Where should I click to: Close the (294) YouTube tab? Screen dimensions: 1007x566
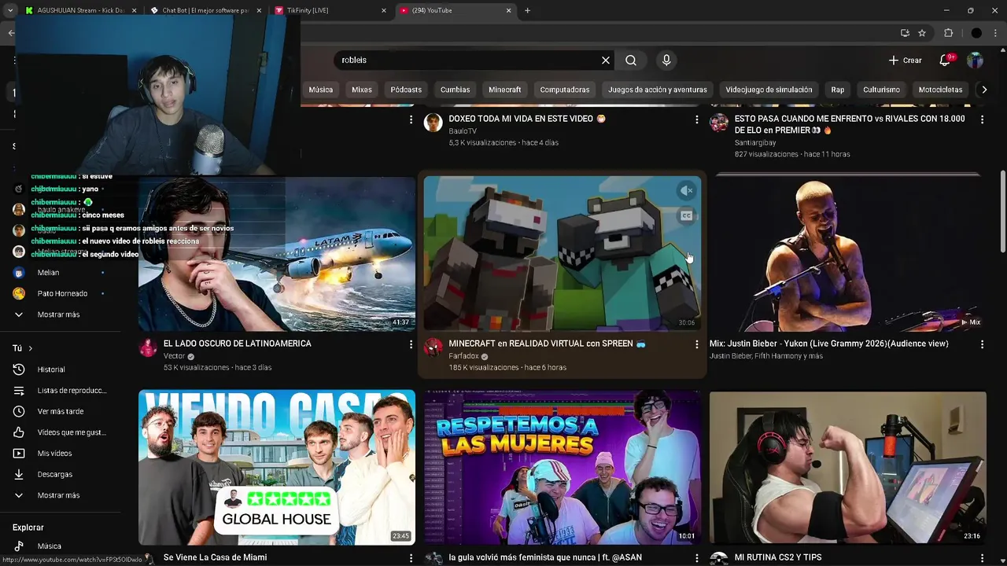[508, 10]
